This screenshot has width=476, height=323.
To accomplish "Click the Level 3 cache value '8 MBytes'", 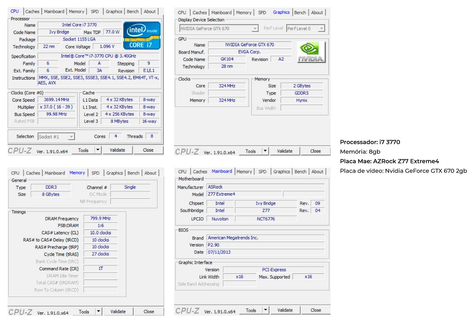I will pos(120,121).
